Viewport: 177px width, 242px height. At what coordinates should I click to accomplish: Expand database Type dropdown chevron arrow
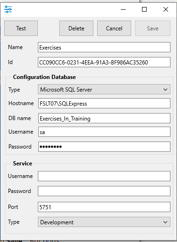coord(165,90)
